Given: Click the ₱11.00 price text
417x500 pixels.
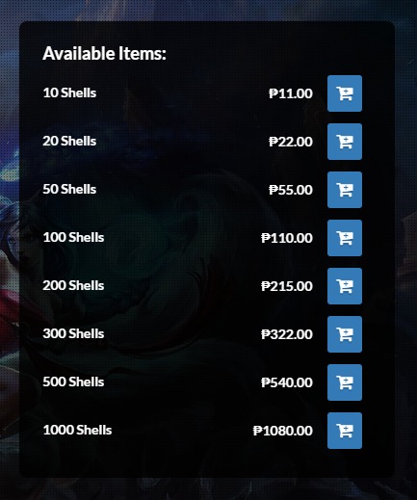Looking at the screenshot, I should pyautogui.click(x=291, y=93).
